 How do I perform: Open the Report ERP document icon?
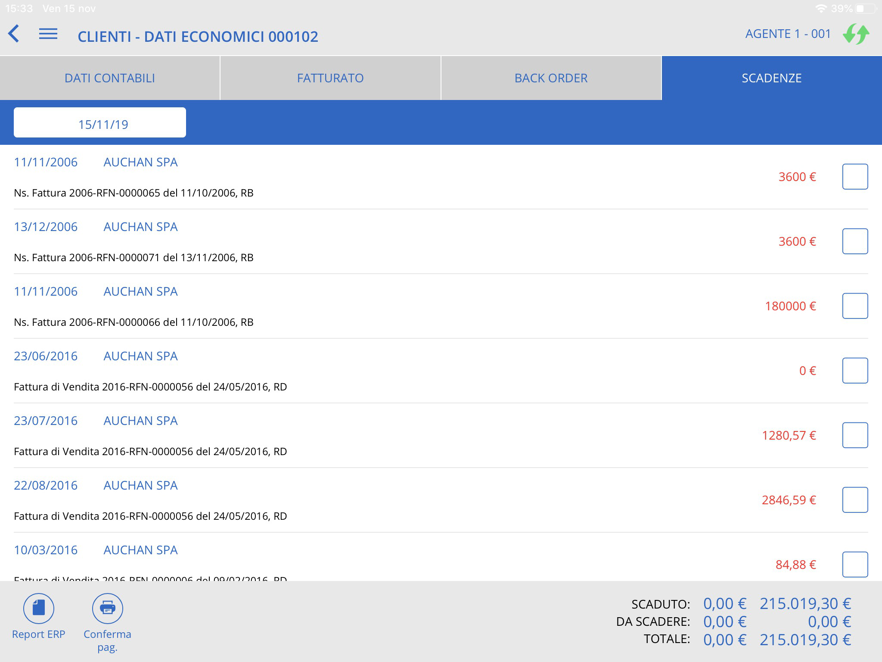[39, 608]
